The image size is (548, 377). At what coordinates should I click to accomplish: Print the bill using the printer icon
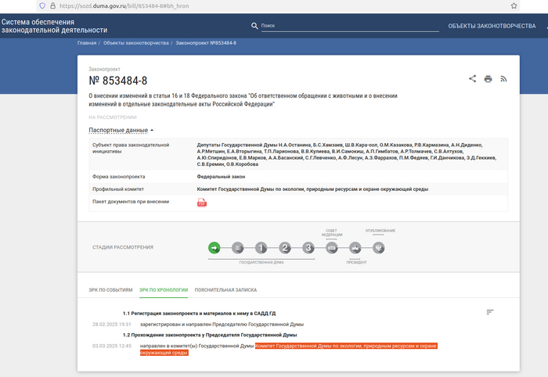488,79
